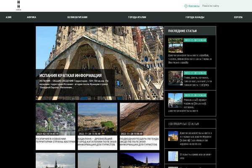Viewport: 252px width, 168px height.
Task: Open the Европа menu item
Action: tap(238, 17)
